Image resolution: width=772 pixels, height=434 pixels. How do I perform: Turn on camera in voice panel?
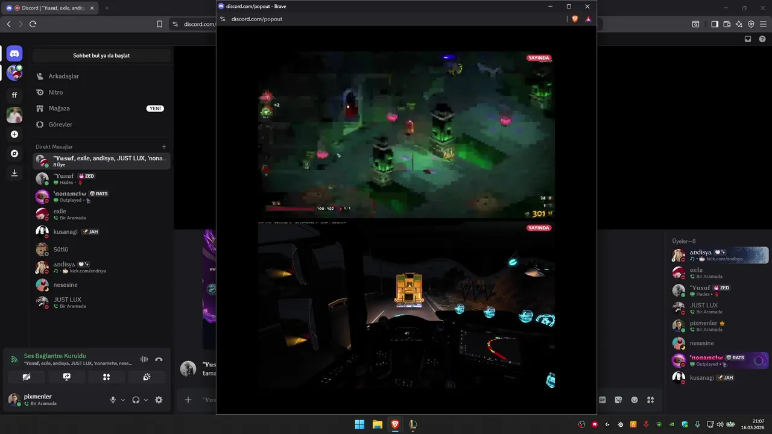pyautogui.click(x=26, y=377)
